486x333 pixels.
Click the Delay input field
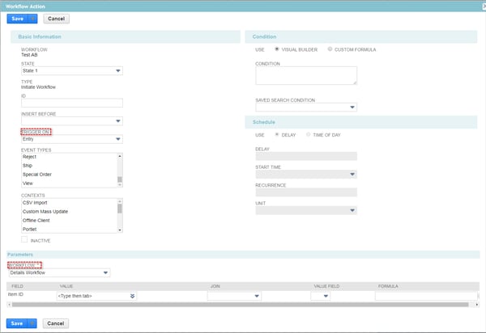306,156
